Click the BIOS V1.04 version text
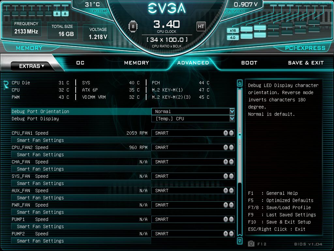 [308, 244]
